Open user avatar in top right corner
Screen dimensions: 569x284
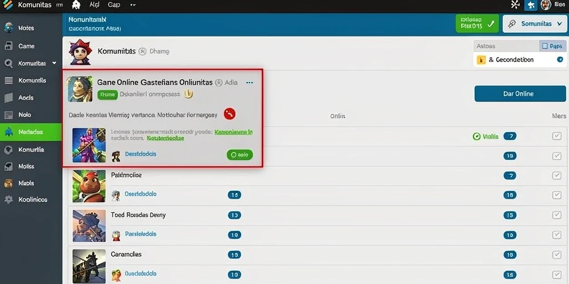[546, 4]
